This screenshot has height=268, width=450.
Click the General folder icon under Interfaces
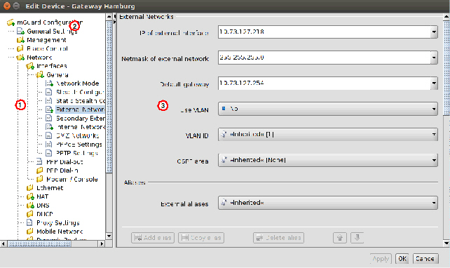click(x=40, y=74)
